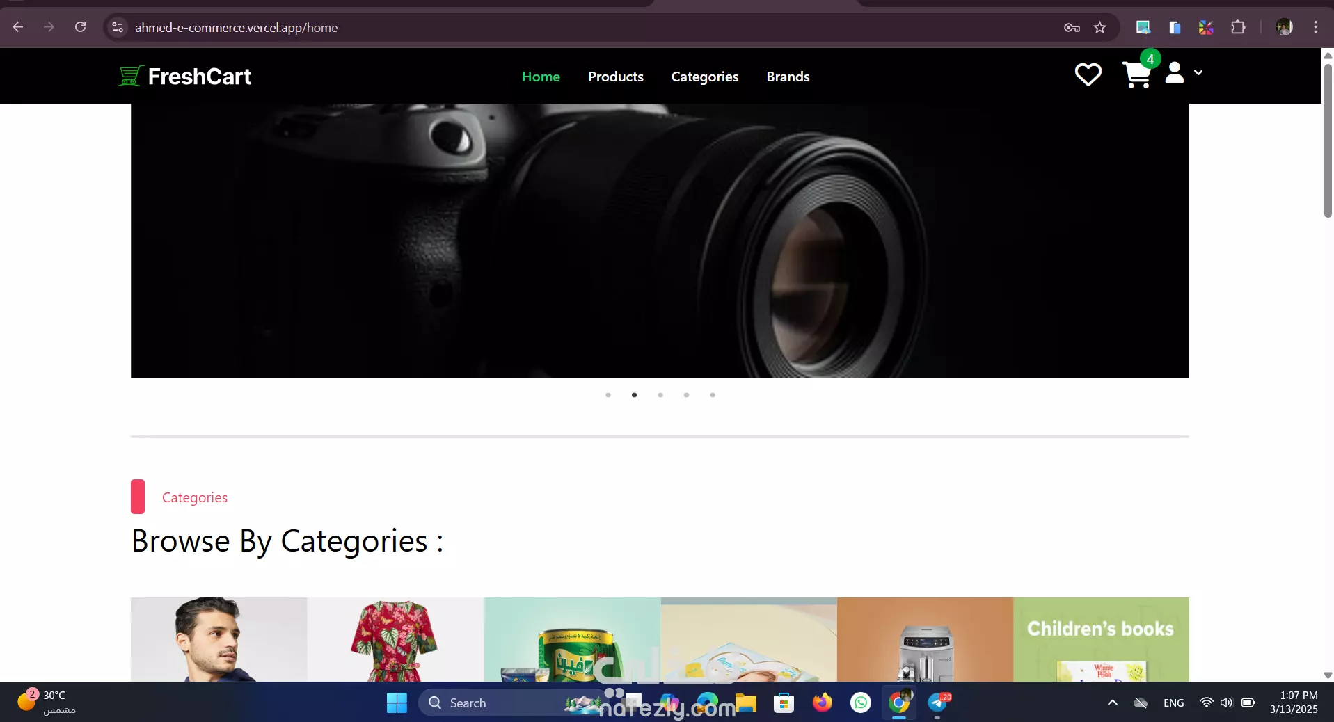This screenshot has height=722, width=1334.
Task: Open the browser extensions puzzle icon
Action: 1238,28
